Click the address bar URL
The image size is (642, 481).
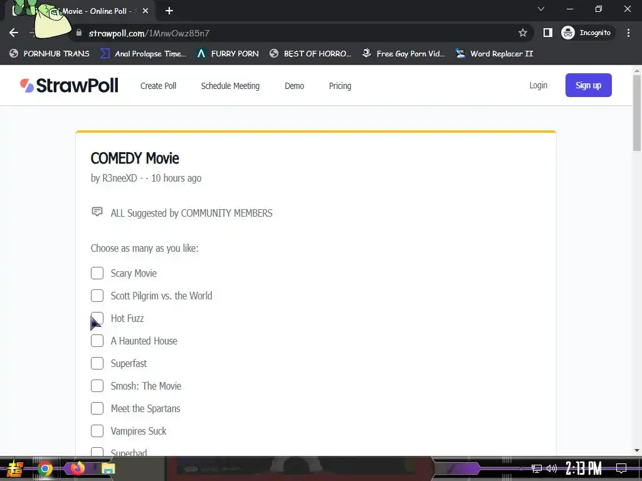(149, 33)
